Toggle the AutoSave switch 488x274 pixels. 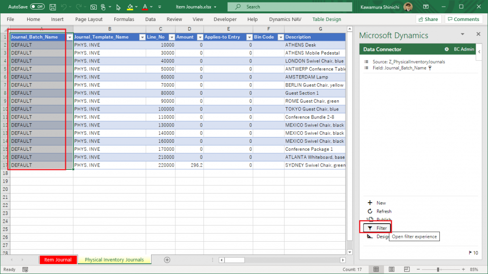click(37, 7)
